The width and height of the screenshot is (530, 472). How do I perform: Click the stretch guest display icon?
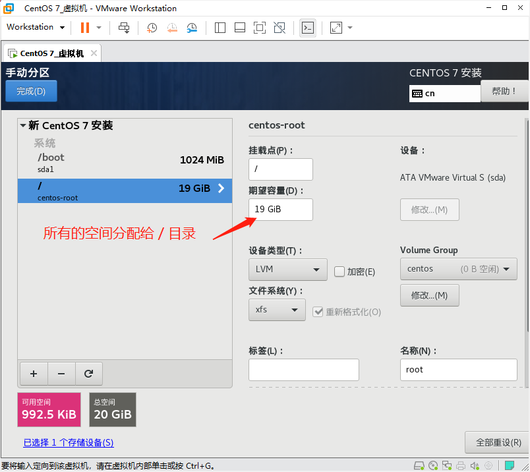(x=336, y=28)
